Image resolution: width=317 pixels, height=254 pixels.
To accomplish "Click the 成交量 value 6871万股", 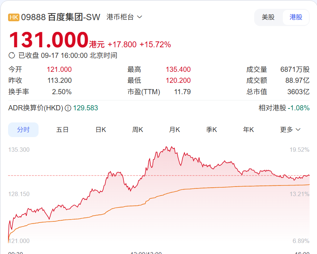I will (x=295, y=69).
